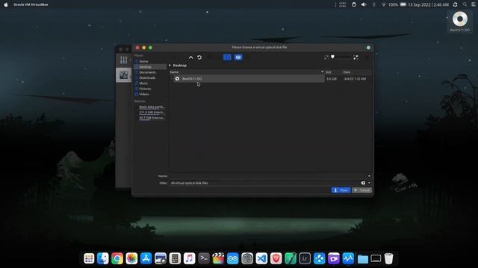Expand the breadcrumb arrow before Desktop
This screenshot has width=478, height=268.
click(x=170, y=66)
